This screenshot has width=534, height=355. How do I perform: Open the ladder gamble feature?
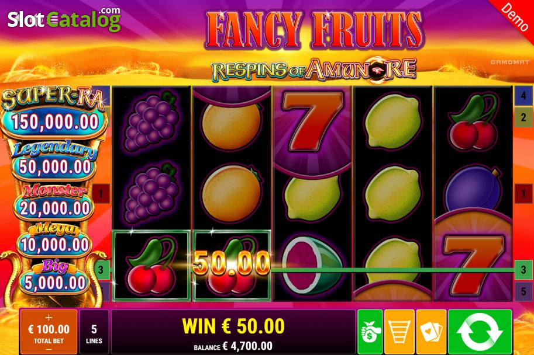[x=399, y=332]
